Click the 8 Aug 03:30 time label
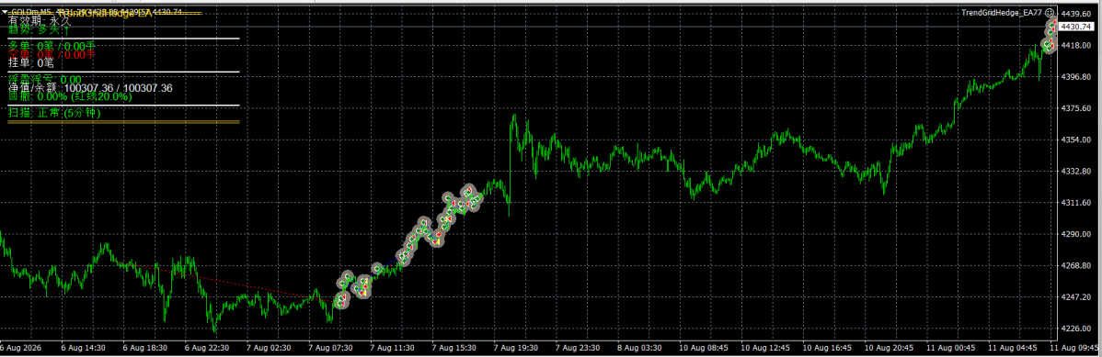This screenshot has height=357, width=1102. point(640,348)
